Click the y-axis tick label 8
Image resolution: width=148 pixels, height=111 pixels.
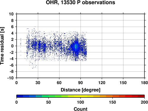point(12,20)
